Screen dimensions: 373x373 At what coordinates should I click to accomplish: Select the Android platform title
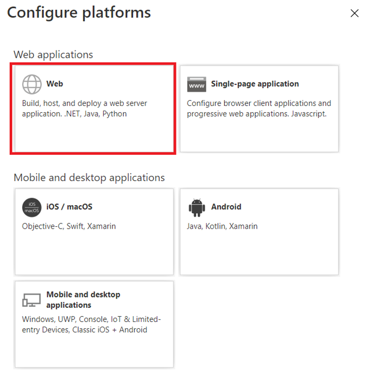click(226, 207)
